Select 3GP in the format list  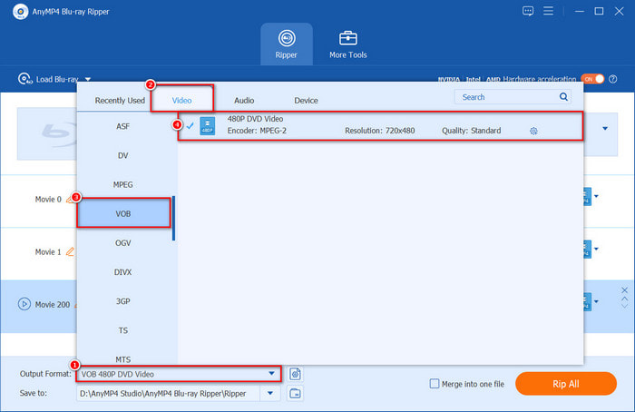123,301
